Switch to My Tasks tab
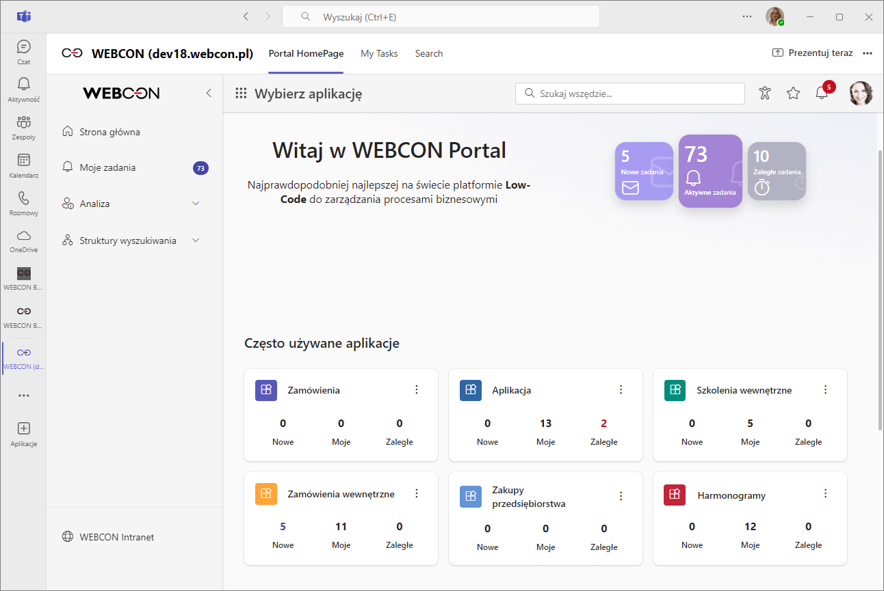Viewport: 884px width, 591px height. [379, 53]
